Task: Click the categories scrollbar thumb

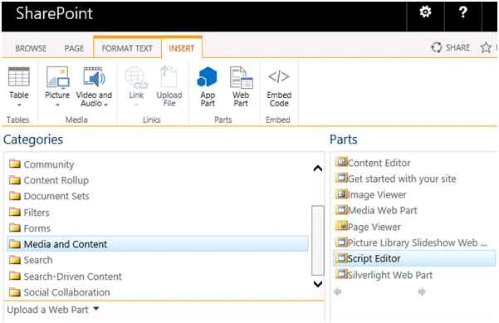Action: click(318, 240)
